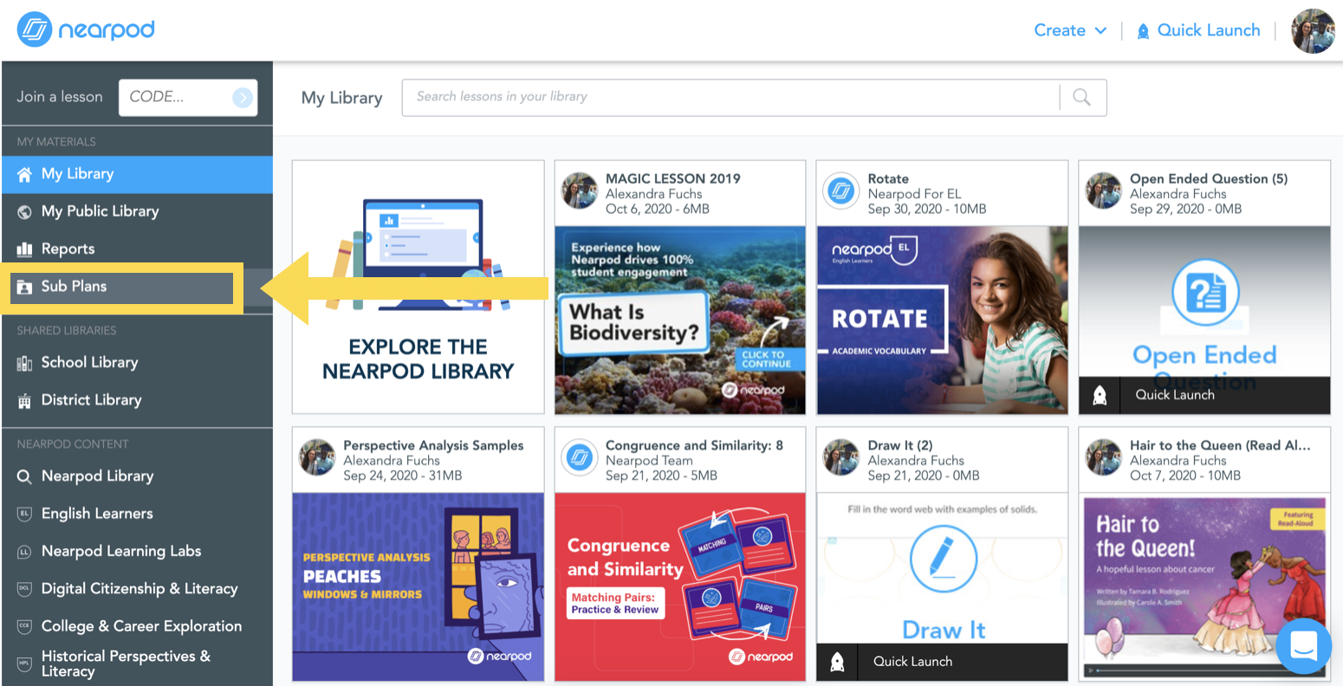The image size is (1343, 686).
Task: Click the Historical Perspectives HPL icon
Action: coord(24,663)
